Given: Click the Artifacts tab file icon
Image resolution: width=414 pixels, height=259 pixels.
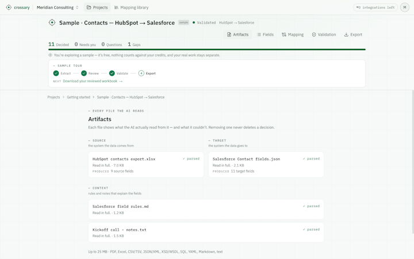Looking at the screenshot, I should coord(229,35).
